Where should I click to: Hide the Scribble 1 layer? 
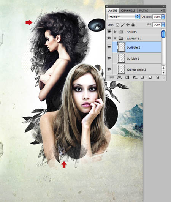(109, 58)
